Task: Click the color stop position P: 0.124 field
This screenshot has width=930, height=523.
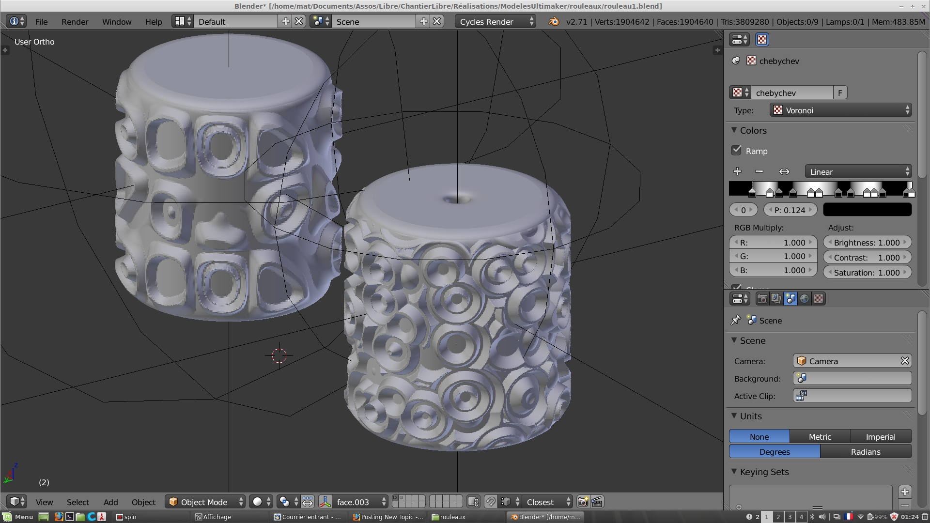Action: [x=790, y=210]
